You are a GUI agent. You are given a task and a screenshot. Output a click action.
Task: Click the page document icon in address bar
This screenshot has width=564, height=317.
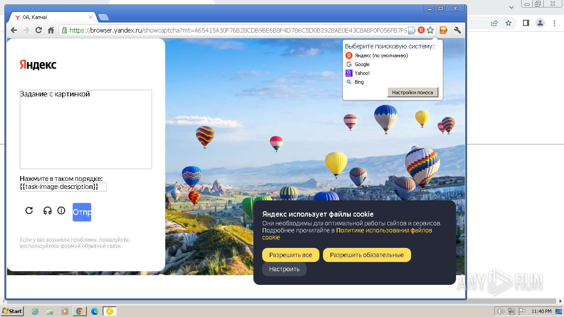(x=412, y=30)
